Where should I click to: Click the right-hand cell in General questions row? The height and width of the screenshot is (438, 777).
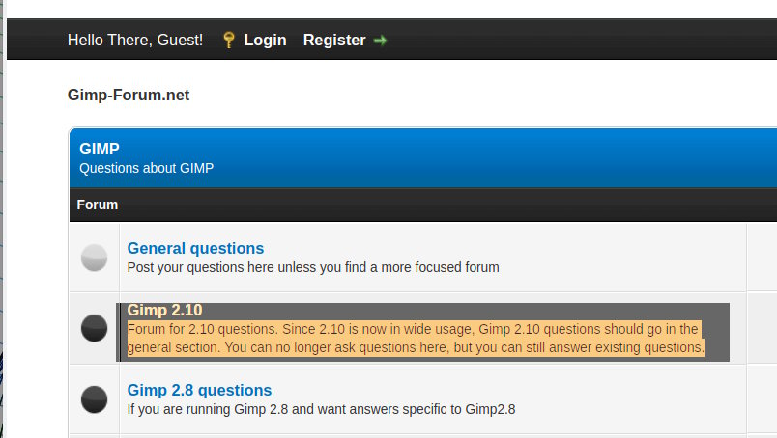pos(762,258)
